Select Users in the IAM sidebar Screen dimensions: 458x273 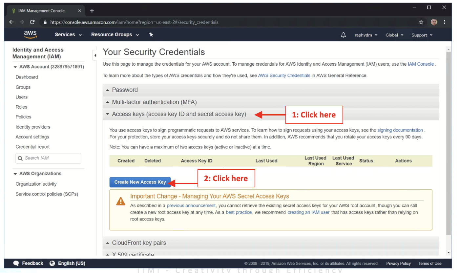pos(22,97)
